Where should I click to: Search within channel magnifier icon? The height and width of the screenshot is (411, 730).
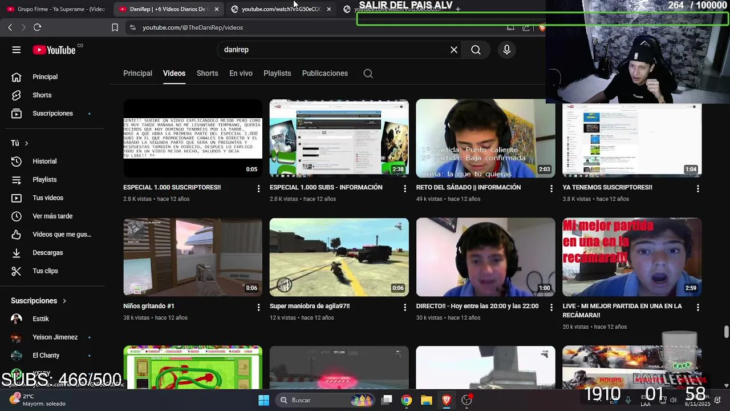(x=368, y=73)
